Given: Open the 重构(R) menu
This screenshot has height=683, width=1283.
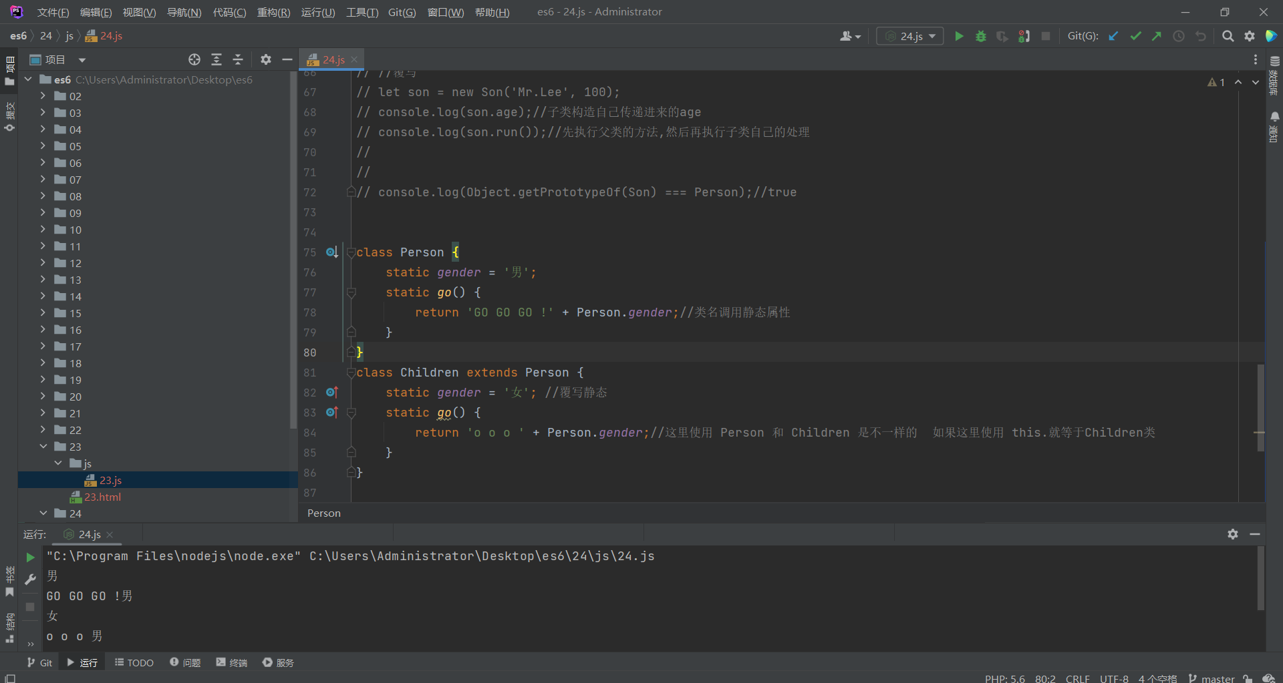Looking at the screenshot, I should [273, 12].
